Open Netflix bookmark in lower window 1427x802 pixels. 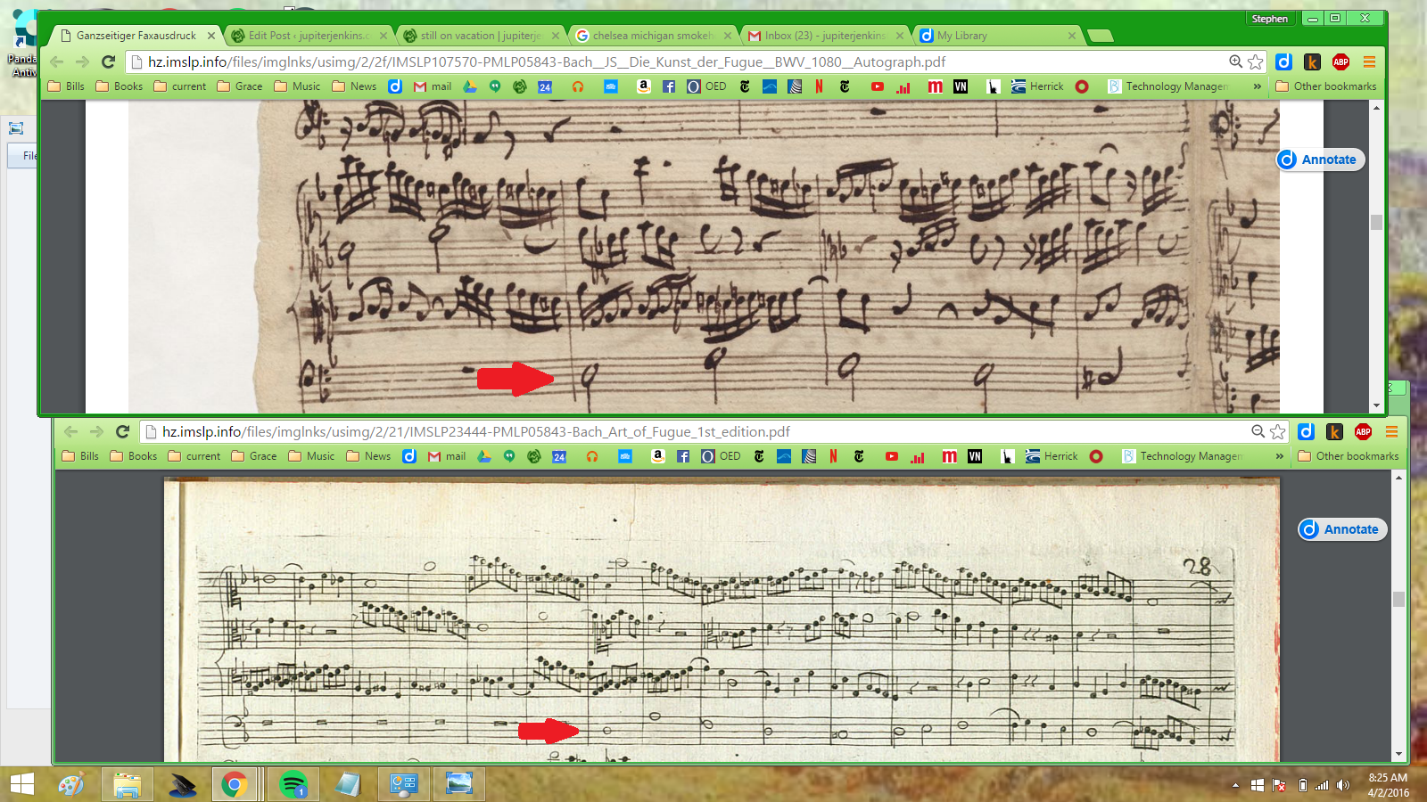coord(833,456)
